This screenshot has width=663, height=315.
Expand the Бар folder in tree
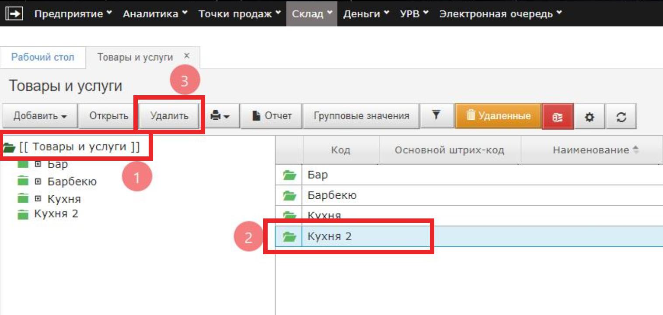(38, 164)
